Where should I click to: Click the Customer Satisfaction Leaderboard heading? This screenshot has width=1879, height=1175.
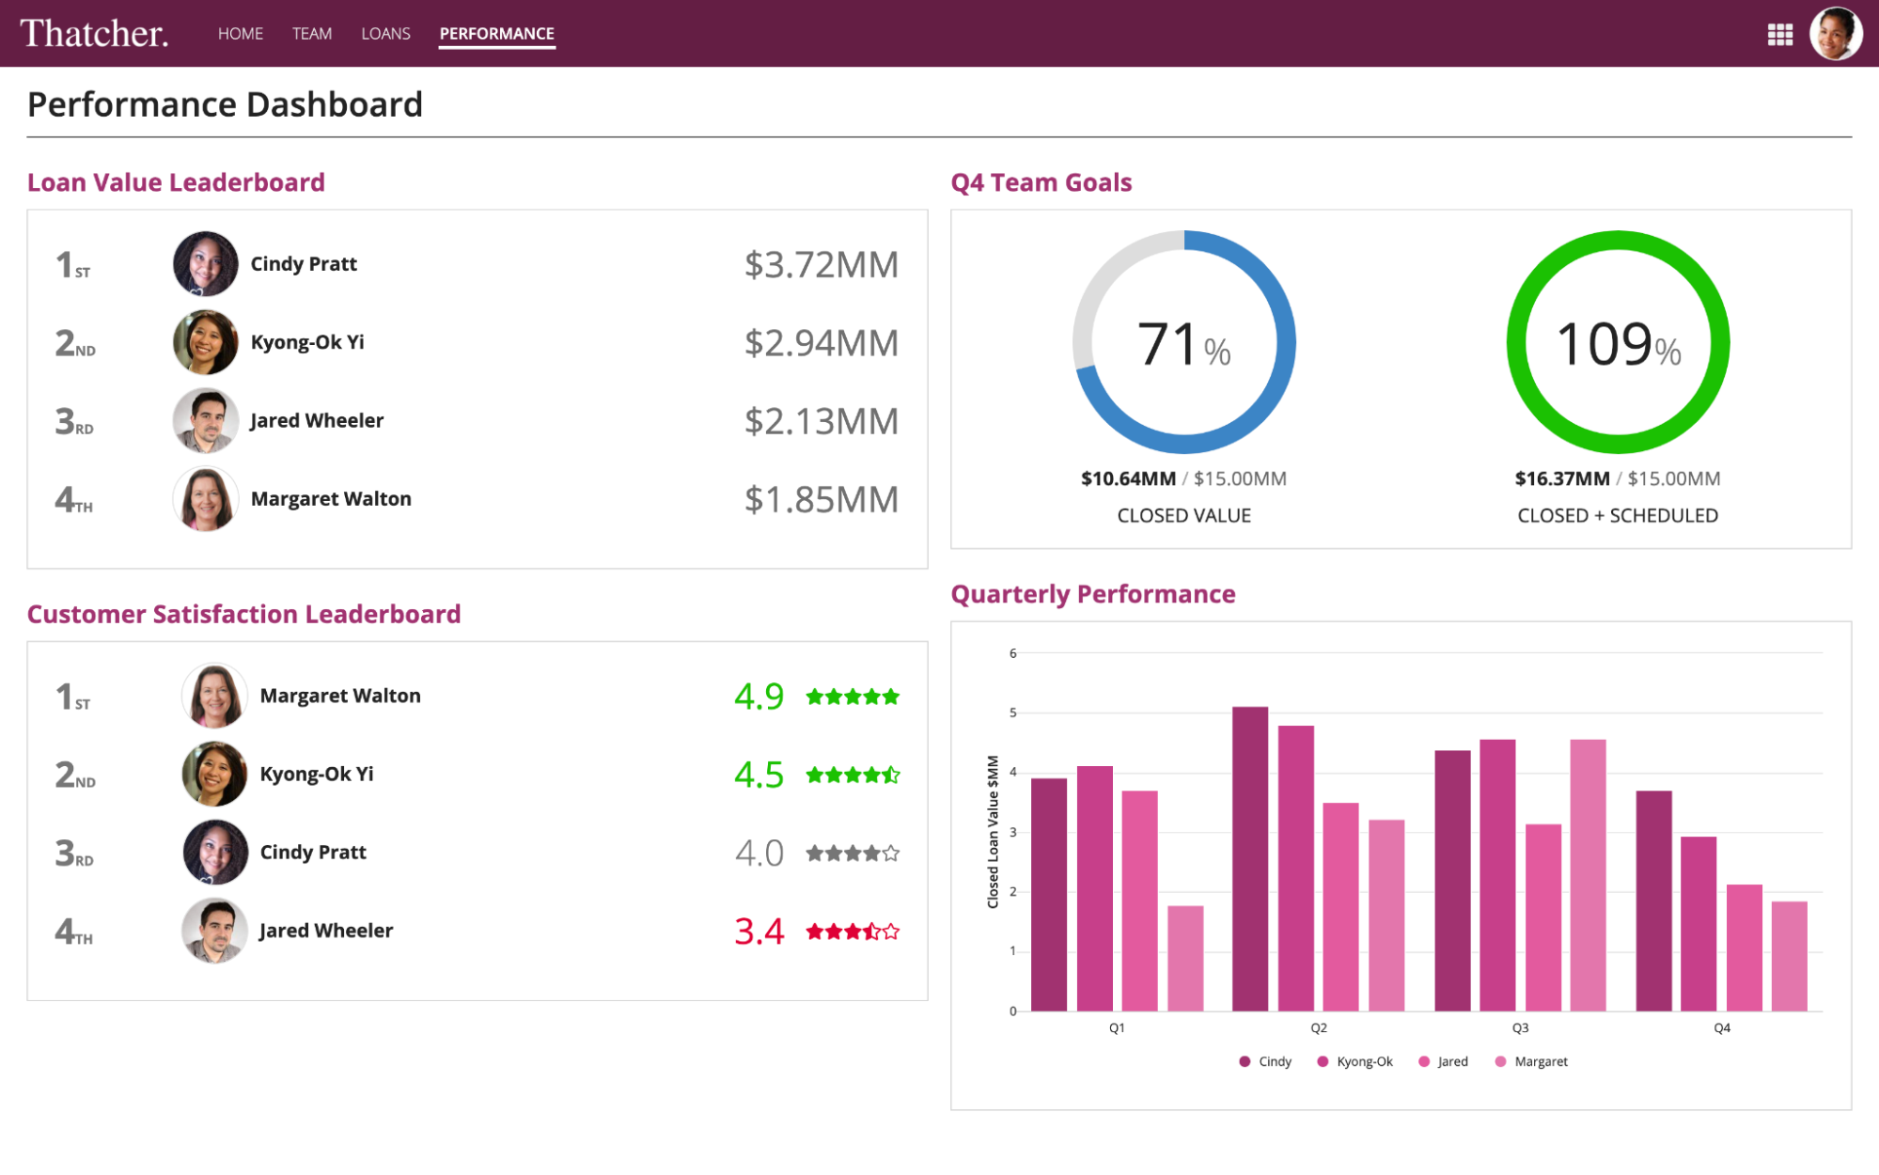click(x=243, y=614)
